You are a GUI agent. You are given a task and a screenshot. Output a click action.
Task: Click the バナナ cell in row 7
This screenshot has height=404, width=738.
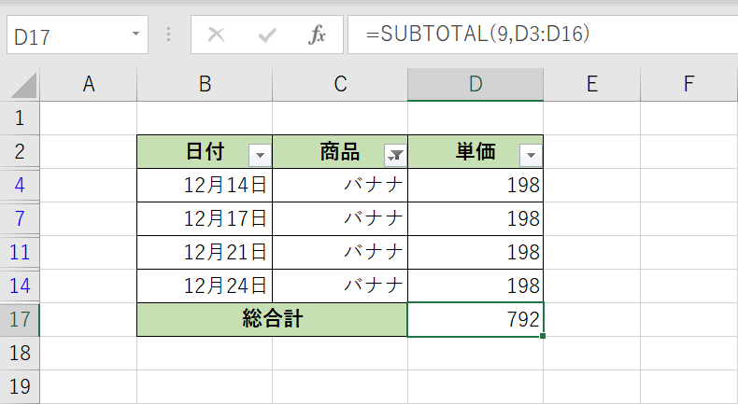pyautogui.click(x=340, y=218)
